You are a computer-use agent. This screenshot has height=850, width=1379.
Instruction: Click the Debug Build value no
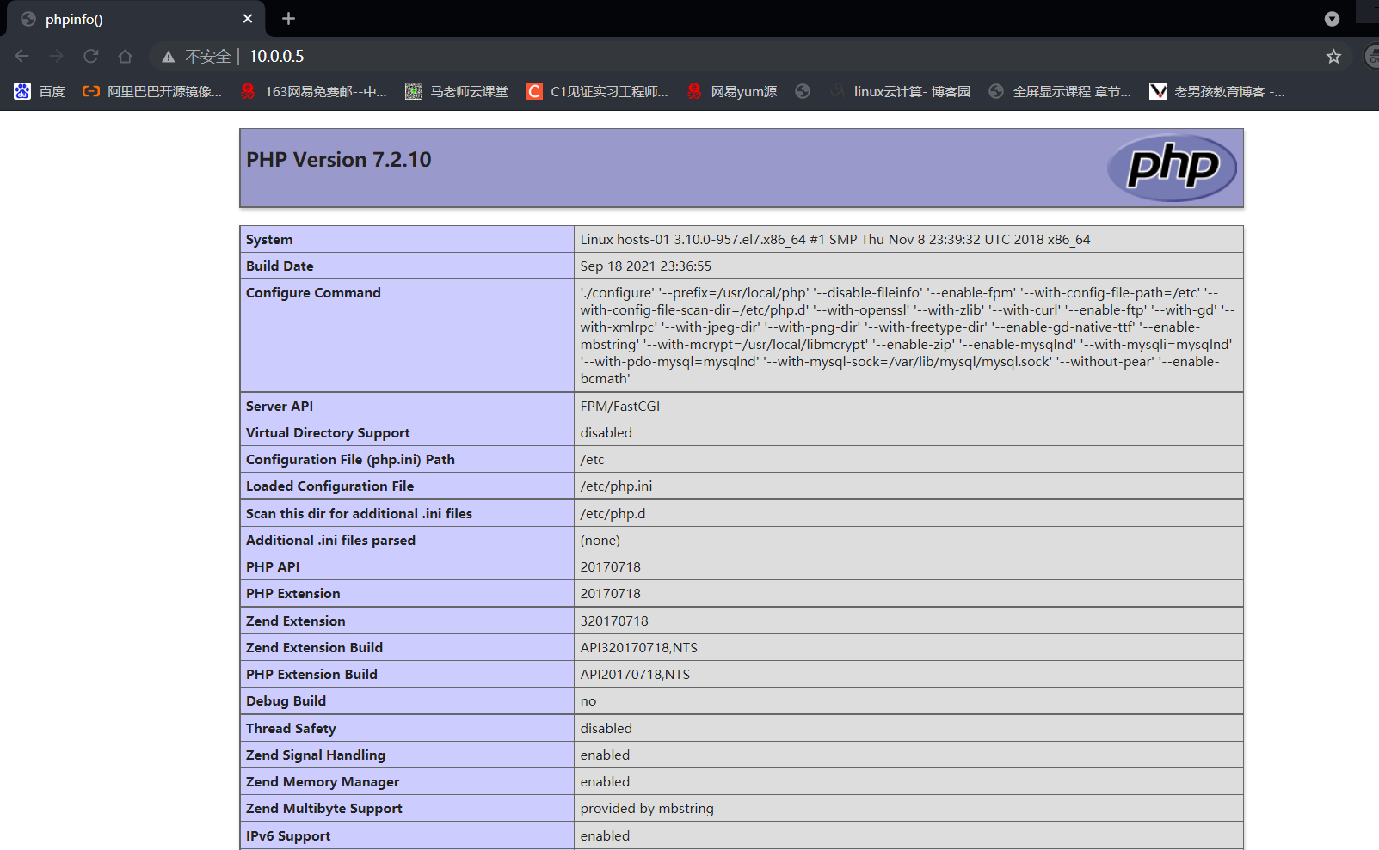tap(588, 701)
